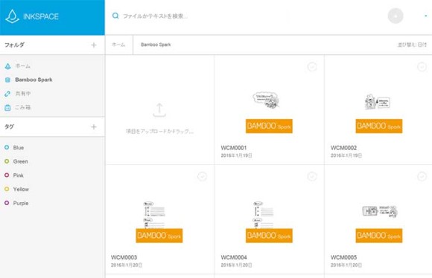Open WCM0003 note thumbnail
Viewport: 432px width, 278px height.
point(159,222)
